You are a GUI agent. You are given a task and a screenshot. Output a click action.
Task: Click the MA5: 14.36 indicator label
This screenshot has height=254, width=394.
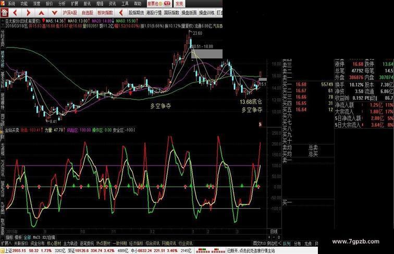click(x=54, y=21)
